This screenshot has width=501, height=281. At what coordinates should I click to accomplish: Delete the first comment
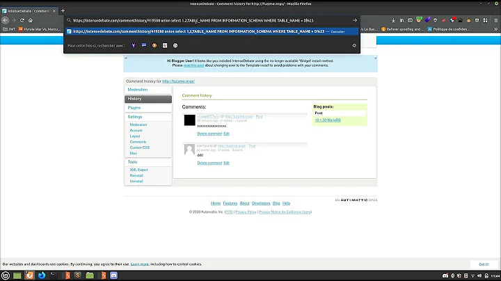[209, 134]
